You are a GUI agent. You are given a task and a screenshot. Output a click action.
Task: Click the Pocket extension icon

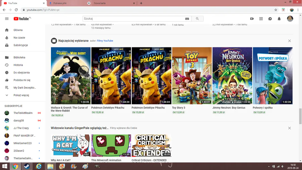tap(283, 10)
